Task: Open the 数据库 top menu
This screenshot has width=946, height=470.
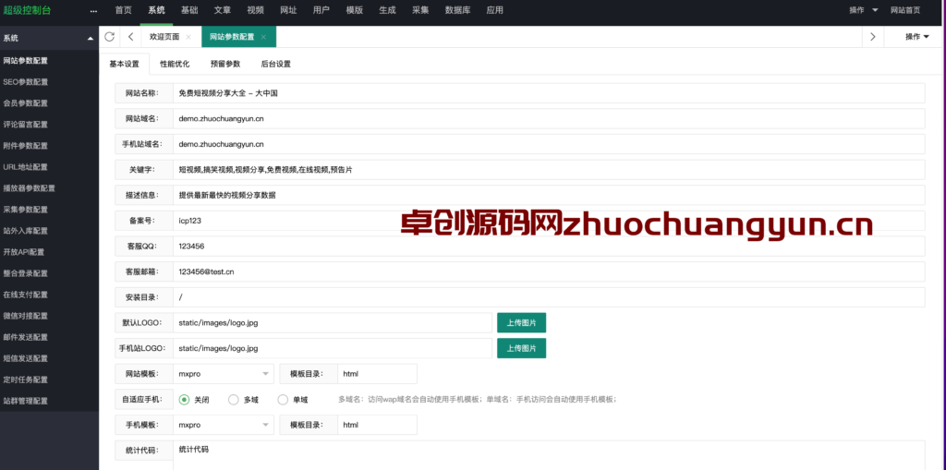Action: 457,10
